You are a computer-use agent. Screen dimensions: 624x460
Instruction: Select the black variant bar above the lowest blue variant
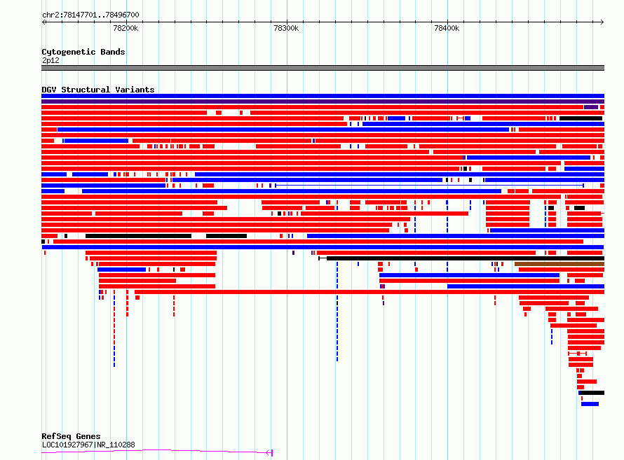pyautogui.click(x=591, y=393)
